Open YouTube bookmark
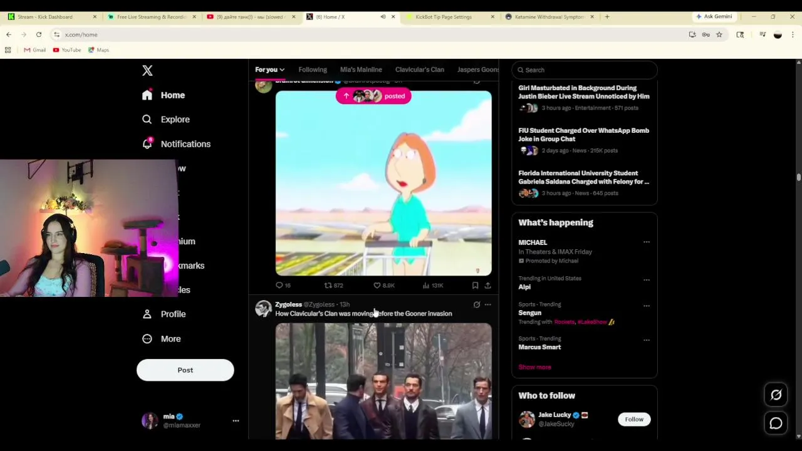The width and height of the screenshot is (802, 451). pos(67,50)
